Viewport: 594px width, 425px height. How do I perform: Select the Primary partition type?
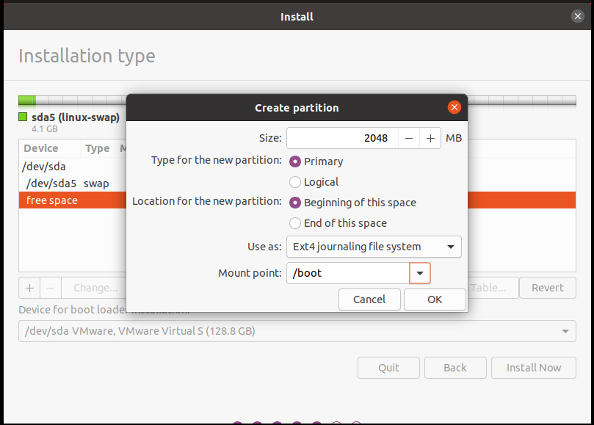pos(295,161)
